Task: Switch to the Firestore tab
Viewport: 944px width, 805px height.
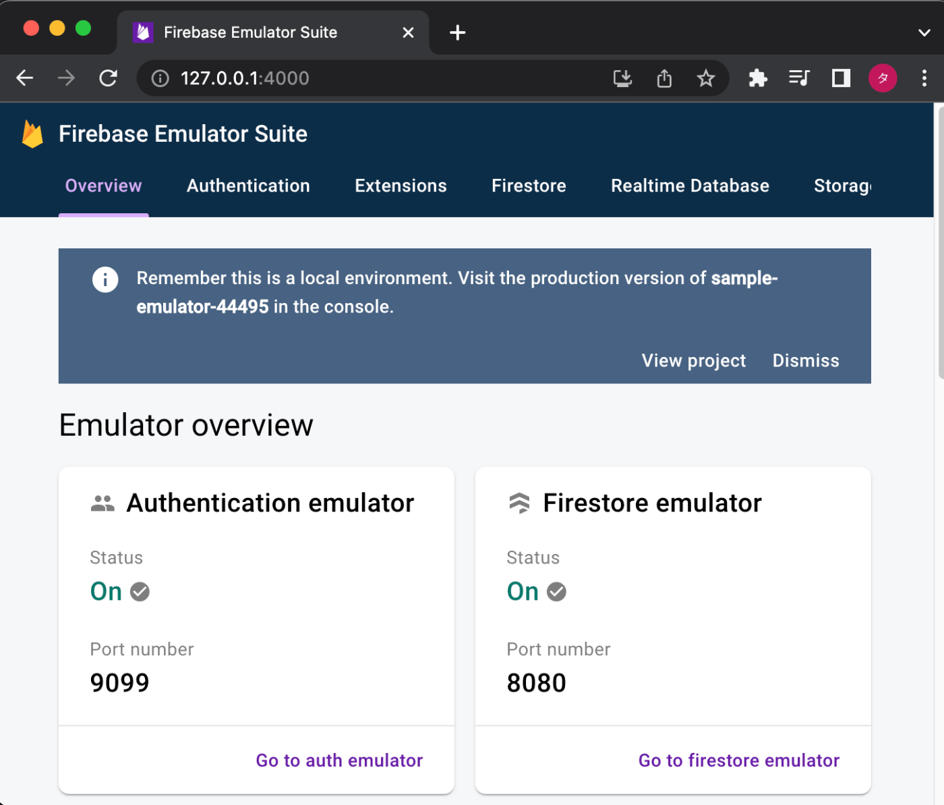Action: click(529, 186)
